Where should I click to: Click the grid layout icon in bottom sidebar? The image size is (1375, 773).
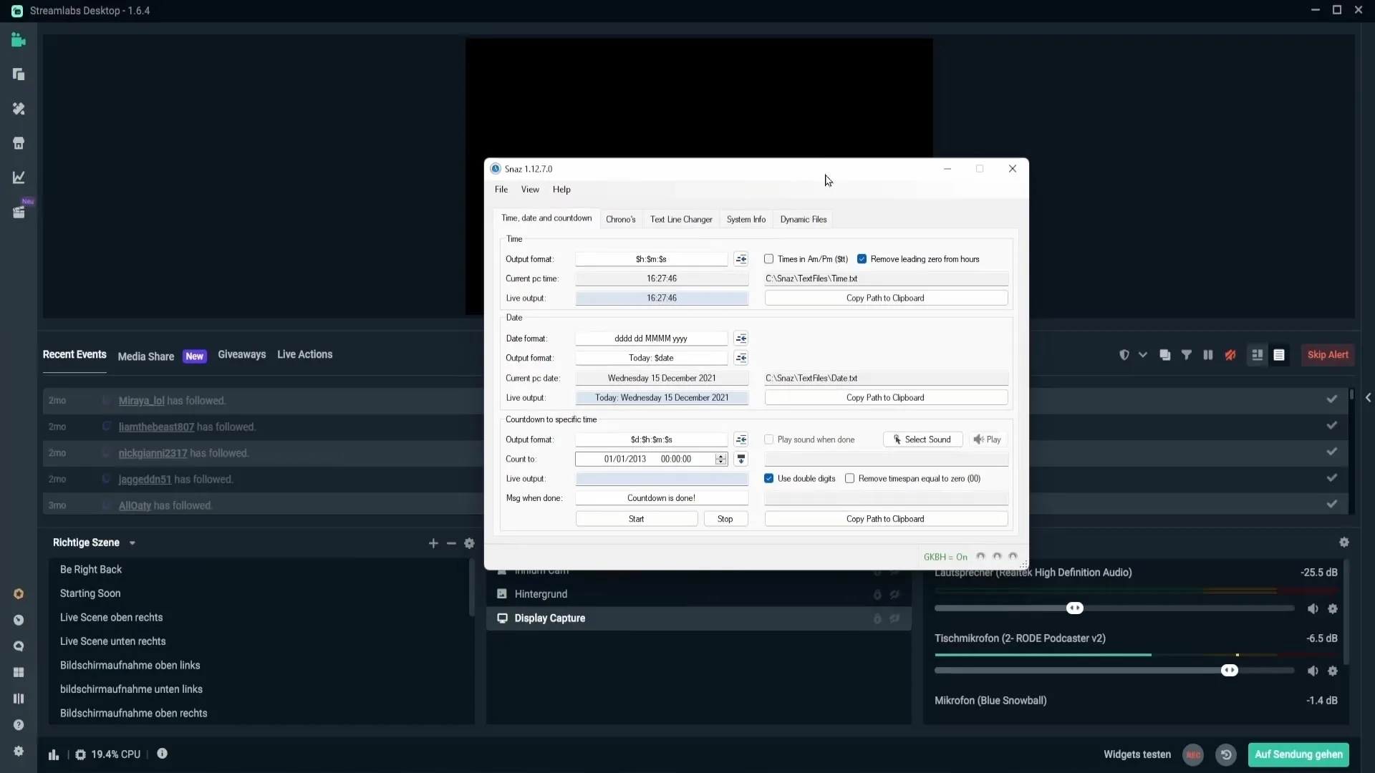click(19, 672)
